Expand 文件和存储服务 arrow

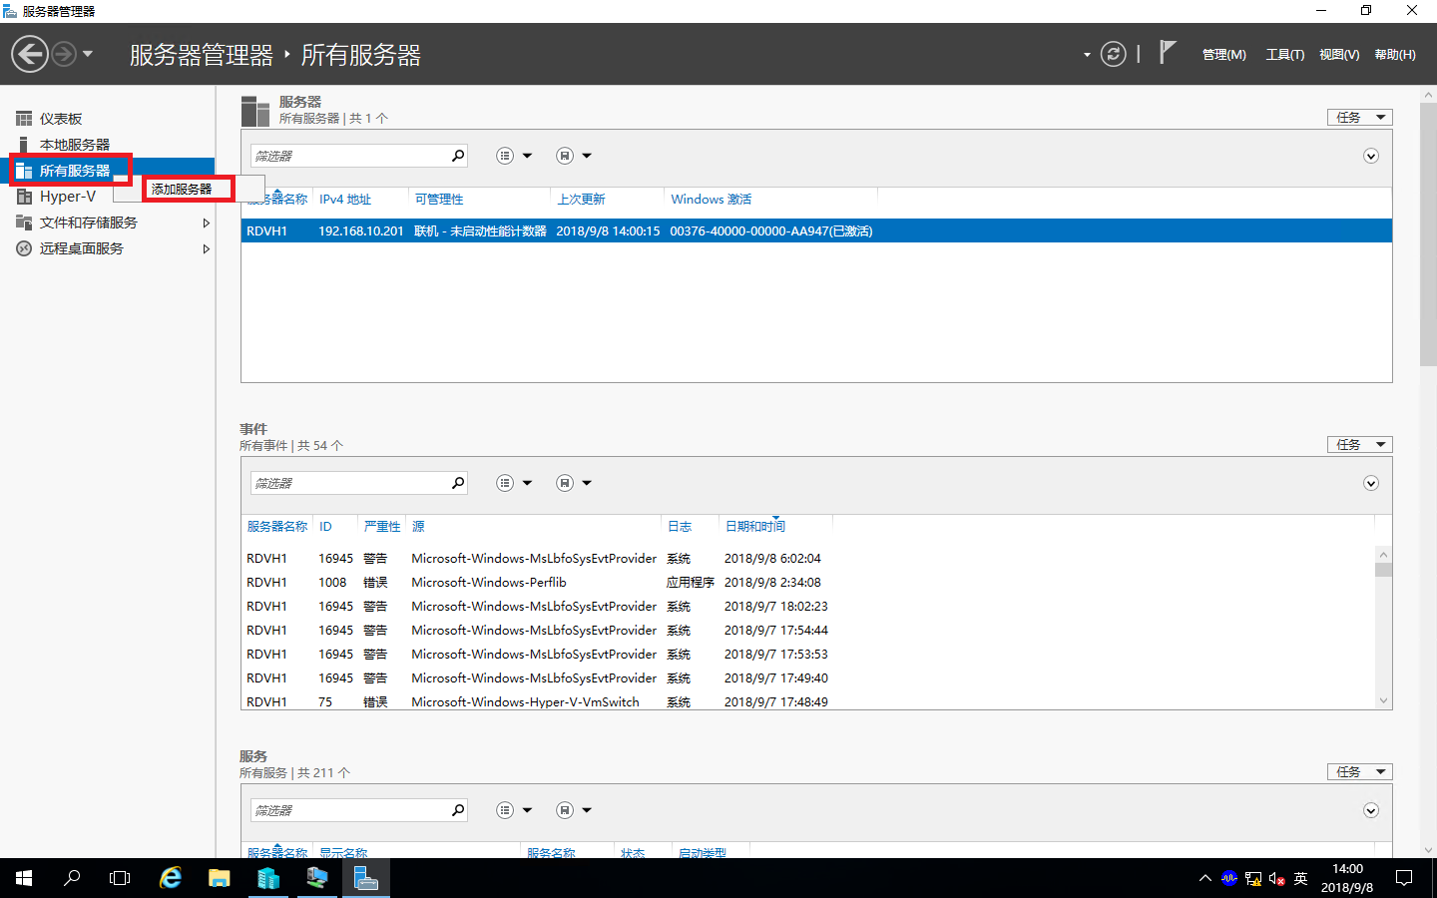click(x=206, y=223)
